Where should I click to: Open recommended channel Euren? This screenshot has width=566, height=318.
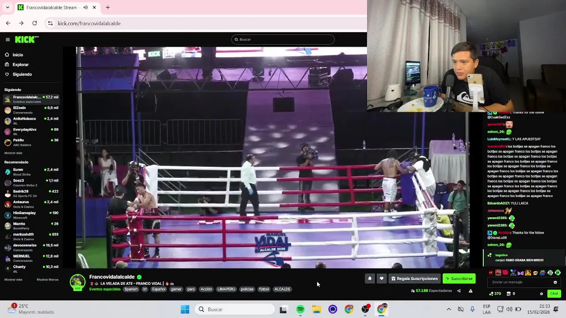(x=31, y=172)
